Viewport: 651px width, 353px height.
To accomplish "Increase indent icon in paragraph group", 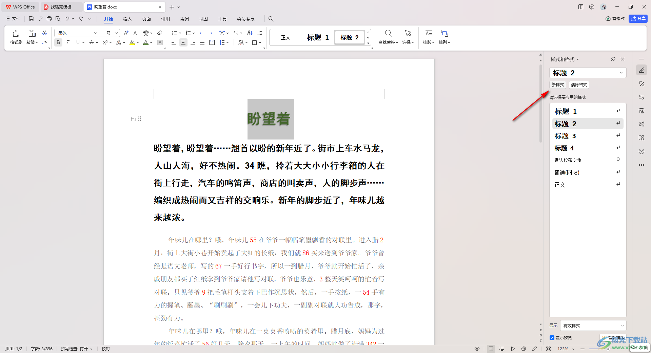I will click(212, 33).
